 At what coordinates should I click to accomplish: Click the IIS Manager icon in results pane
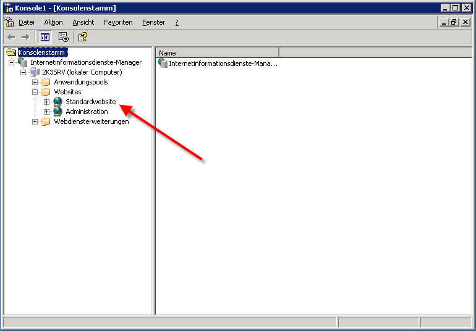163,63
